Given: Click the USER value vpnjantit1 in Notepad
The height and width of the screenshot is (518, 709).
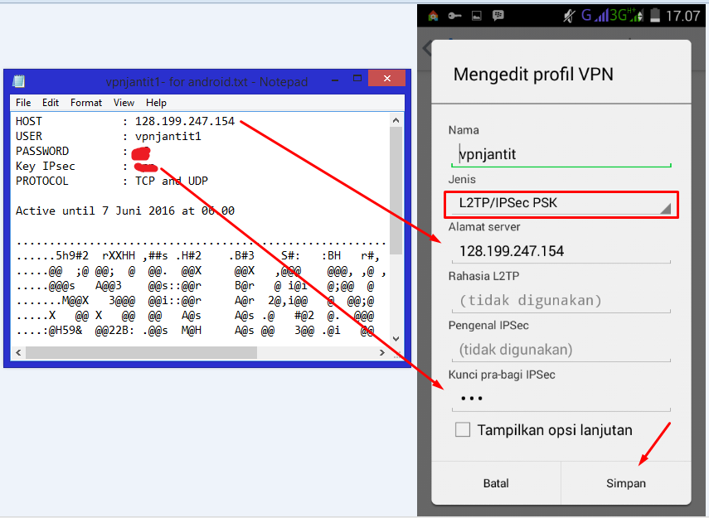Looking at the screenshot, I should [168, 136].
